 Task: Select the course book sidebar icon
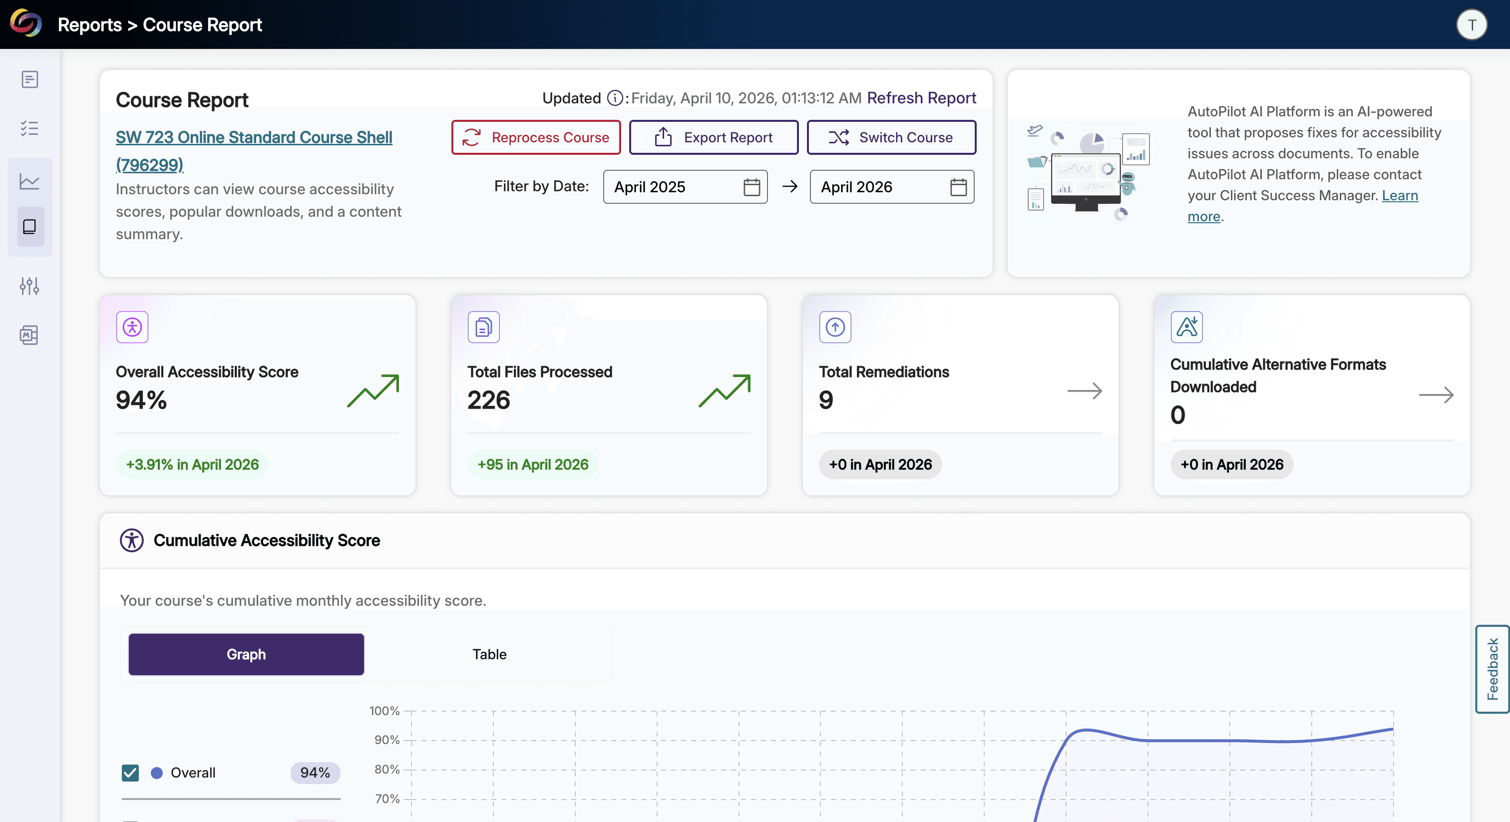29,227
